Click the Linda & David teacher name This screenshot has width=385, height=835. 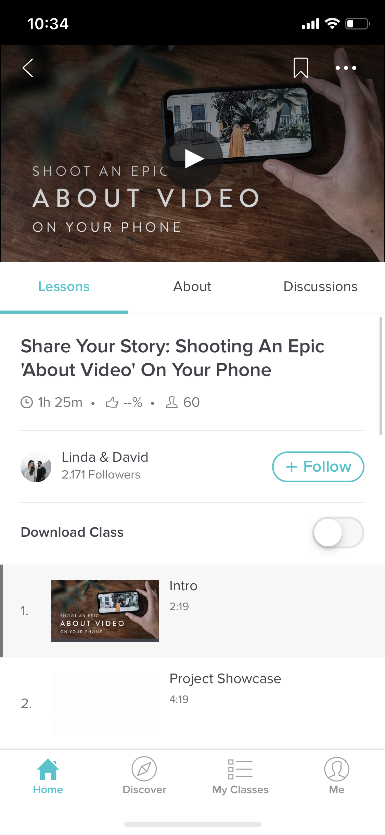[105, 457]
